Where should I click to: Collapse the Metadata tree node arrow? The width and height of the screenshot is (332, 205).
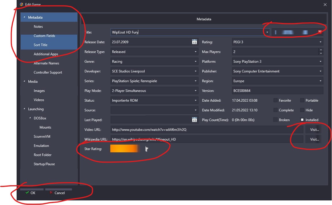point(24,17)
